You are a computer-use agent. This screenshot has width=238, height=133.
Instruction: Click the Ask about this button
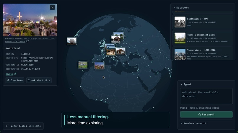click(x=39, y=80)
